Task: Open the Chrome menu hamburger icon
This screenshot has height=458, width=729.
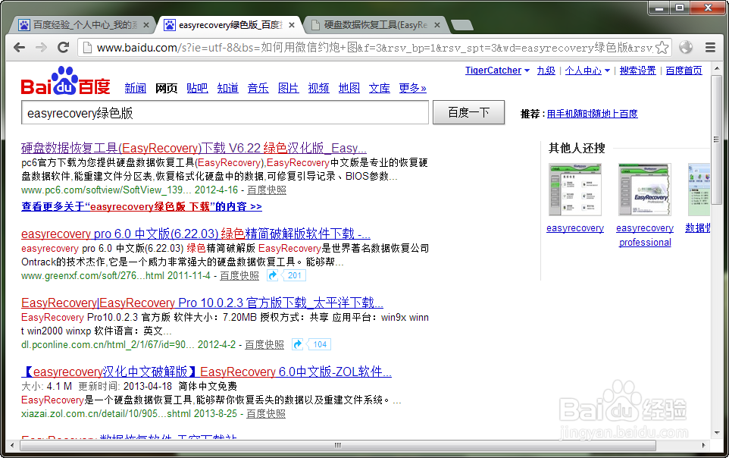Action: coord(710,47)
